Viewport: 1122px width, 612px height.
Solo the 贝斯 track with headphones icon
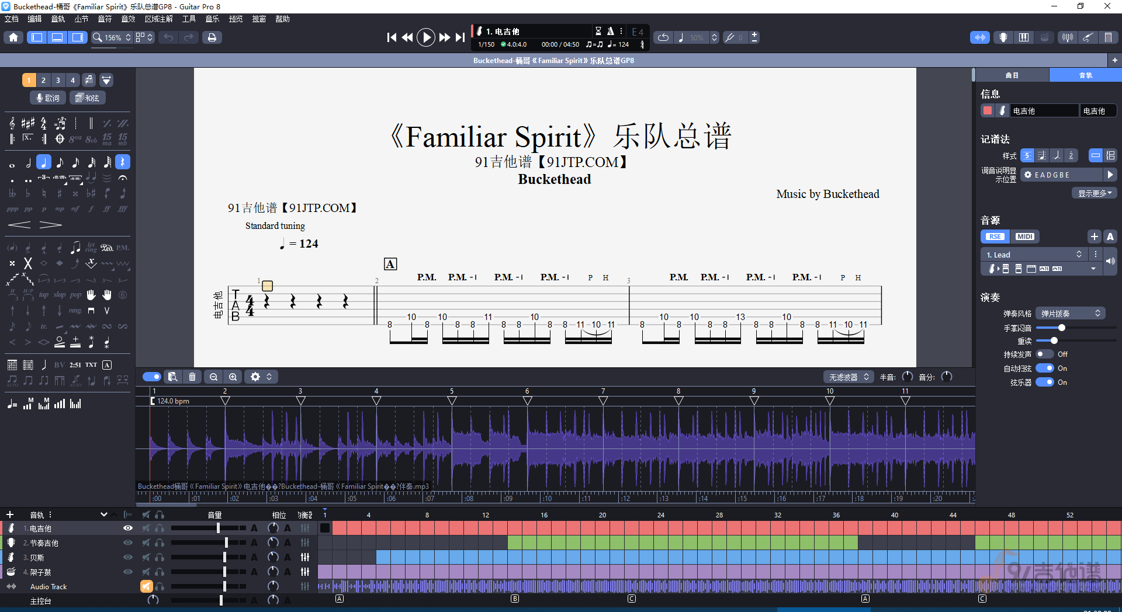[x=160, y=557]
